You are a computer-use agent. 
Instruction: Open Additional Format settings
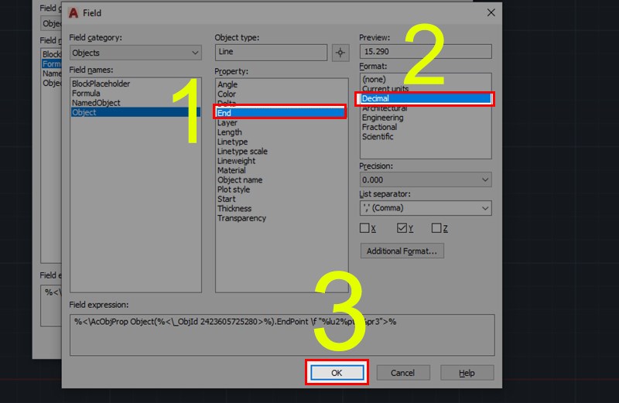402,251
